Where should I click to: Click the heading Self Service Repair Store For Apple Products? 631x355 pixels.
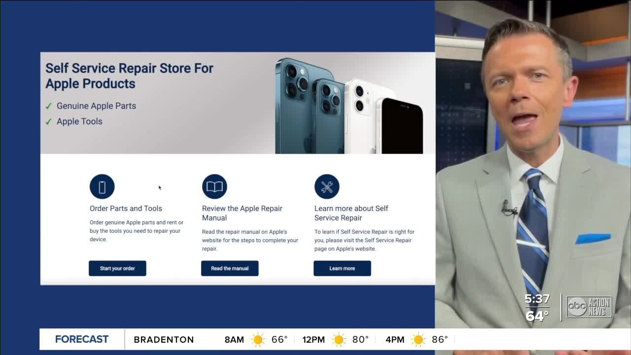[x=129, y=75]
